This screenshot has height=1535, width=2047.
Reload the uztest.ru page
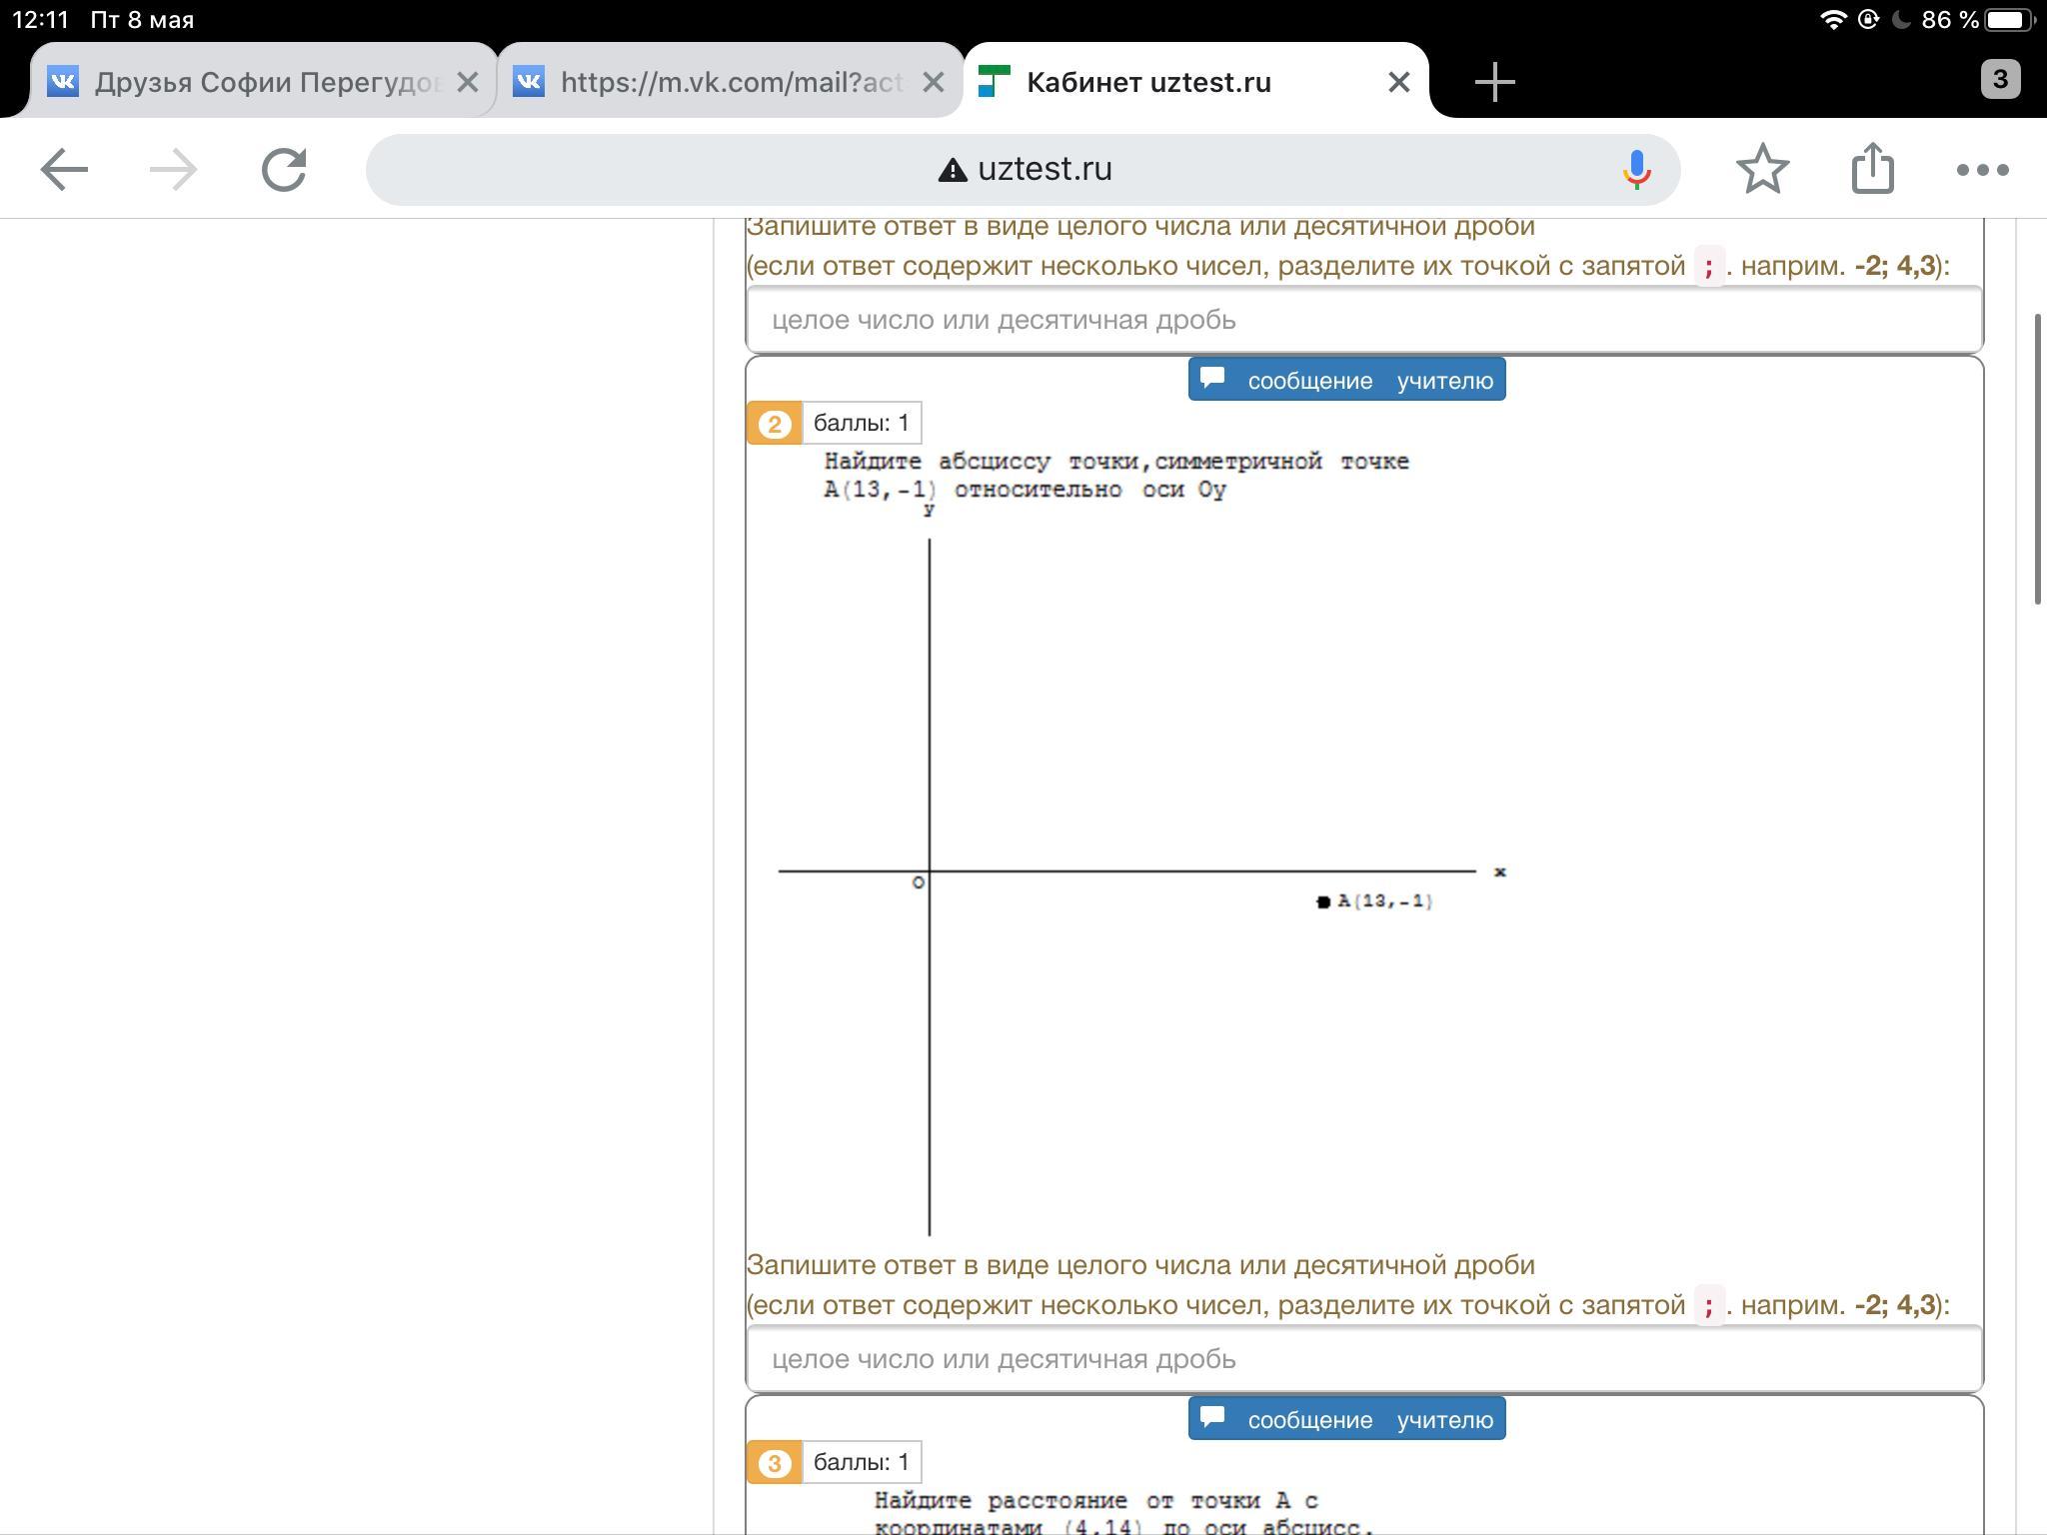click(x=284, y=170)
